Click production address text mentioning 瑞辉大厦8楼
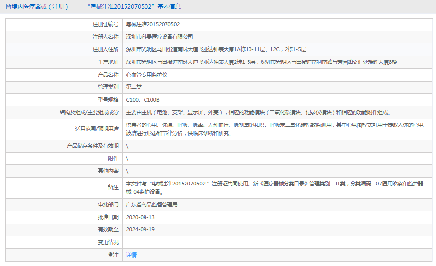Image resolution: width=436 pixels, height=266 pixels. [261, 62]
